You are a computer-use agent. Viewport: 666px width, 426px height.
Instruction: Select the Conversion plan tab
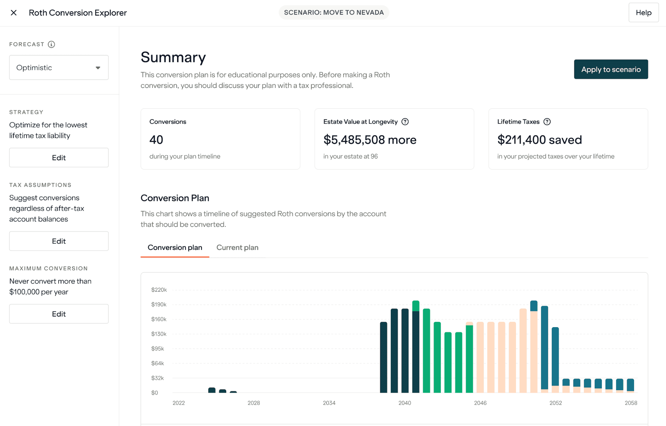174,247
